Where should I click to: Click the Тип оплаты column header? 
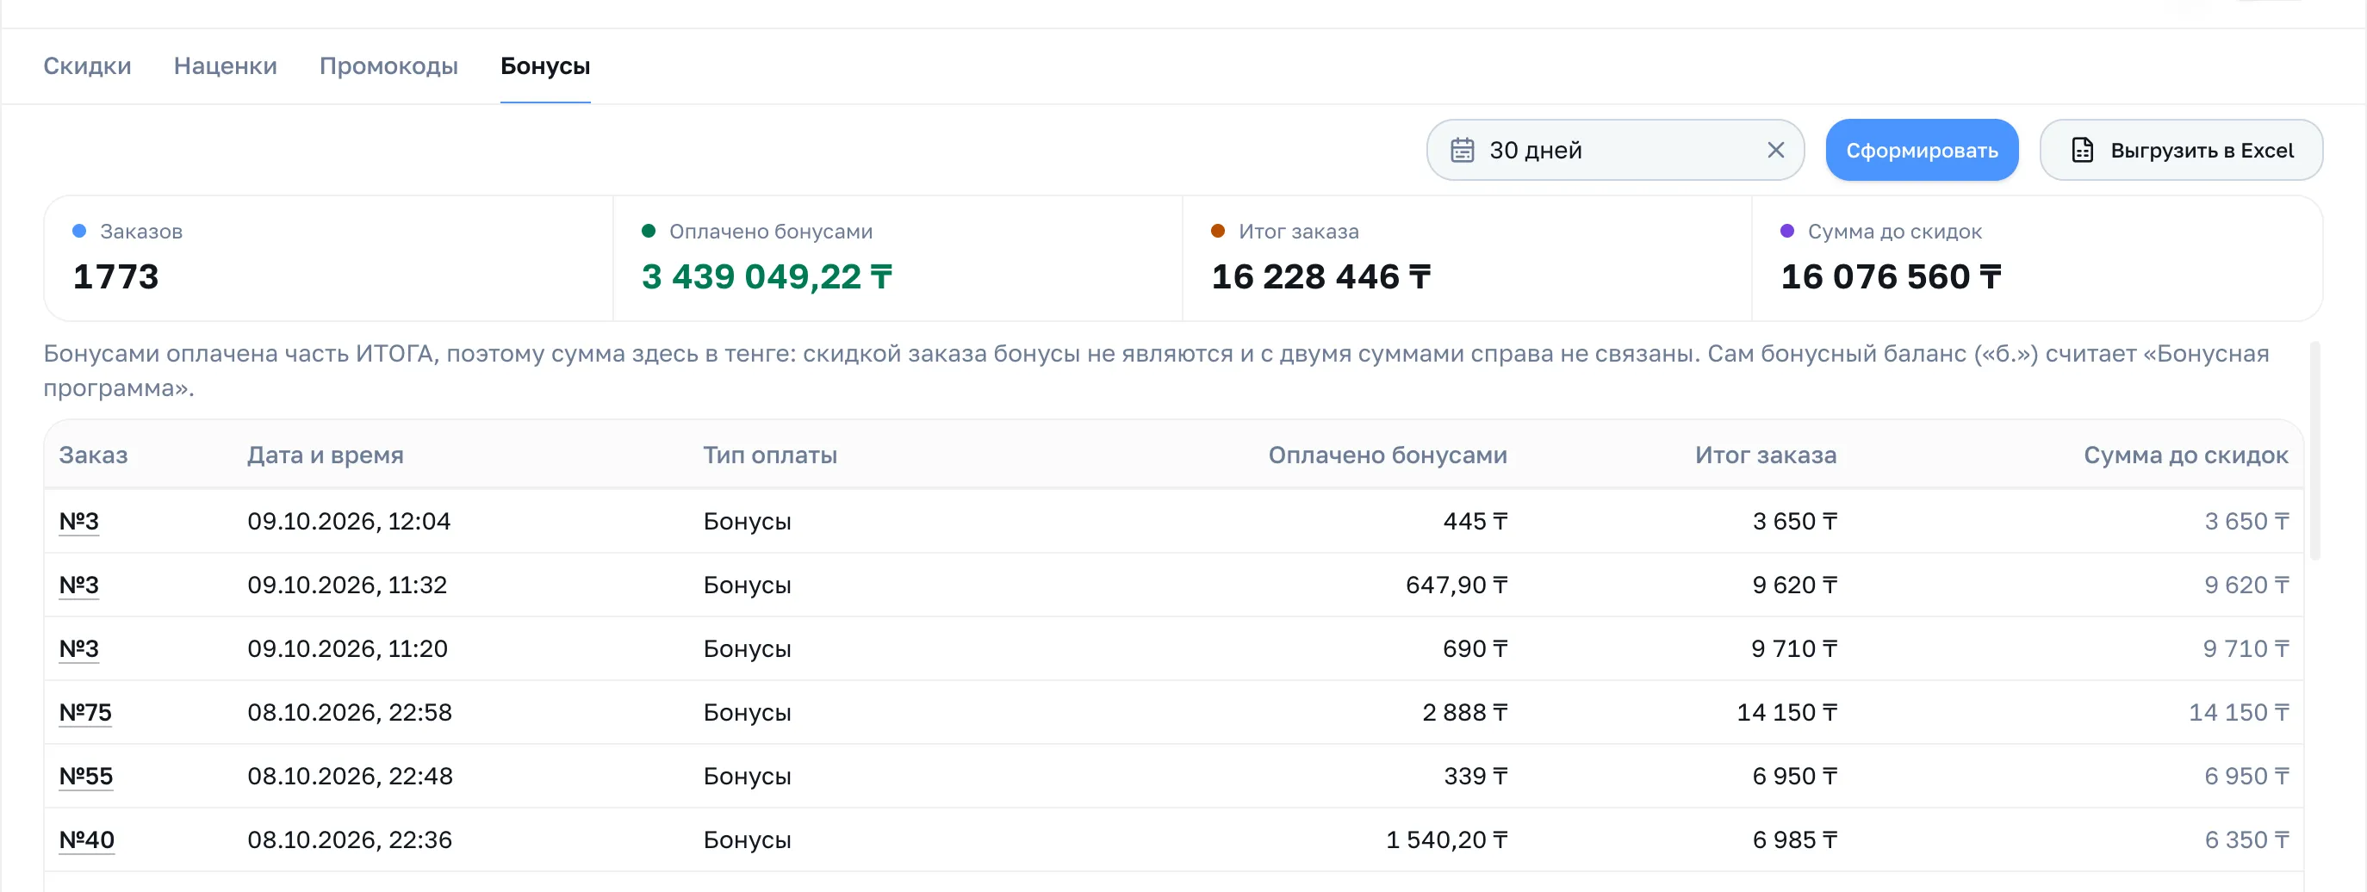point(770,455)
